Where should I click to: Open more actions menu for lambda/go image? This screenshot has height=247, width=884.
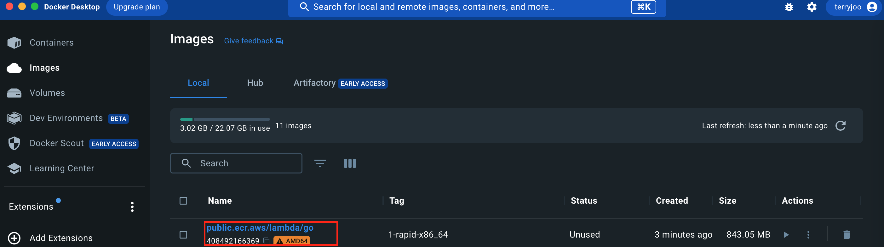pyautogui.click(x=808, y=235)
